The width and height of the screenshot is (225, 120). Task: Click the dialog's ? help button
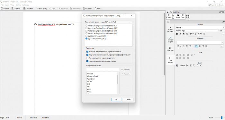(125, 15)
